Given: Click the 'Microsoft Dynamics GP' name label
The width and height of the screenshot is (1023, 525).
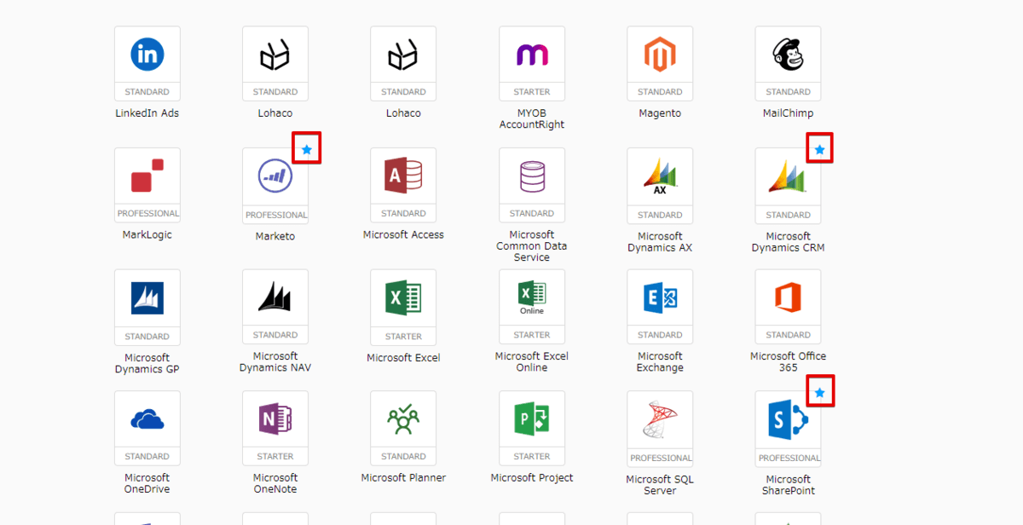Looking at the screenshot, I should [x=147, y=364].
